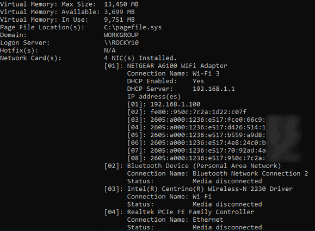Click the 4 NIC(s) Installed text
The image size is (315, 231).
(140, 58)
